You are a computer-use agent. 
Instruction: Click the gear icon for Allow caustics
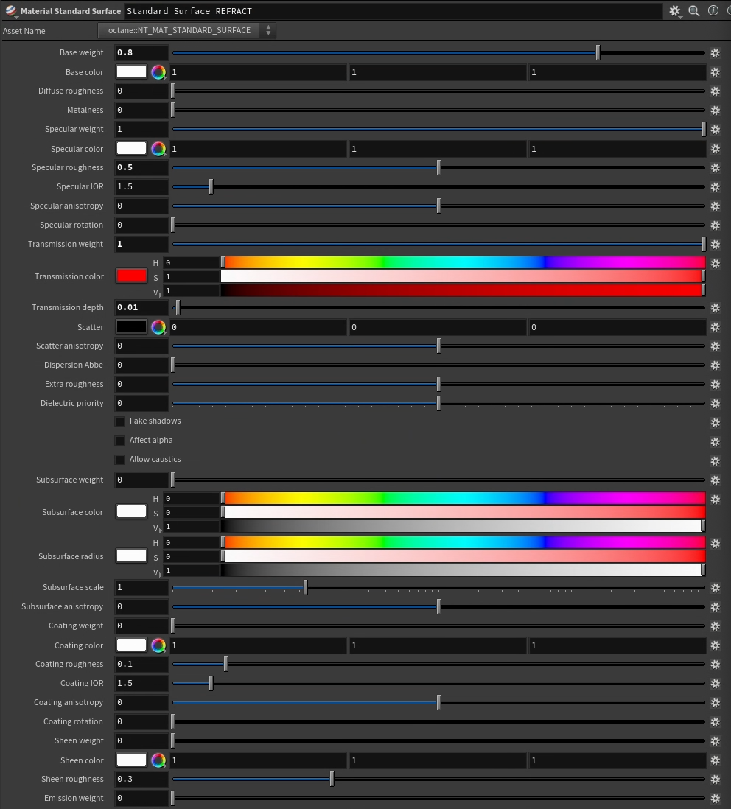715,461
